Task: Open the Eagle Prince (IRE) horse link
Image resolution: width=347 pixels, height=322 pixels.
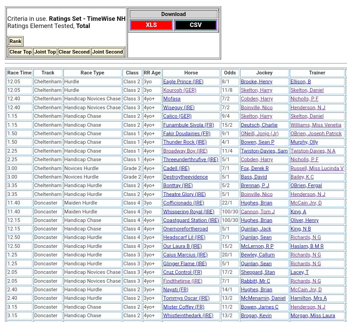Action: click(183, 82)
